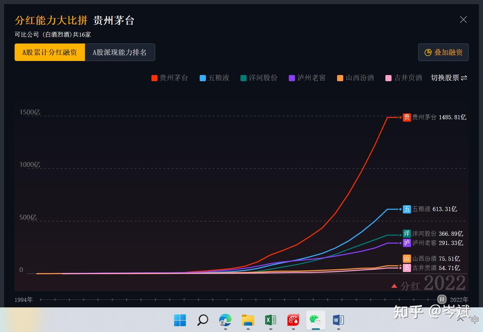
Task: Click the orange 山 badge at line end
Action: (407, 259)
